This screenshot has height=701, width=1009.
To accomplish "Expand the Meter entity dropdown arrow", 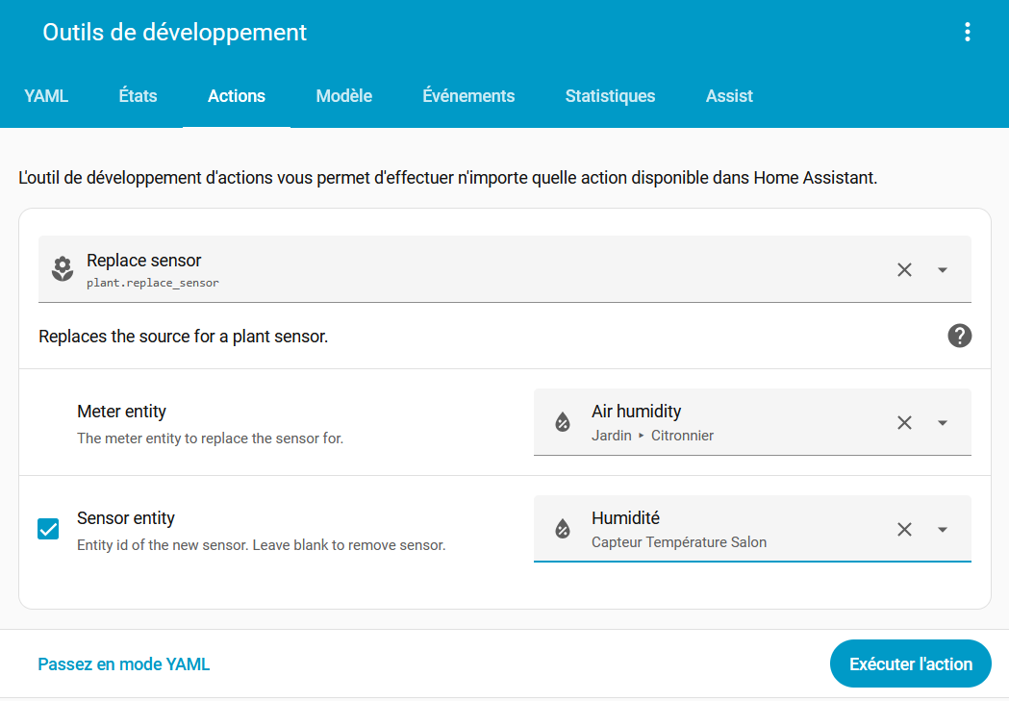I will (943, 422).
